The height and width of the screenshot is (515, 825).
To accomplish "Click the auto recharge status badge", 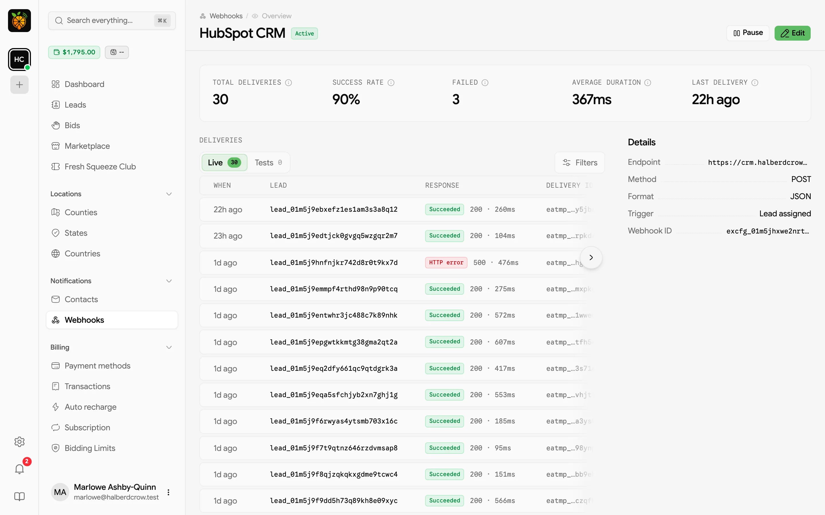I will pyautogui.click(x=117, y=52).
